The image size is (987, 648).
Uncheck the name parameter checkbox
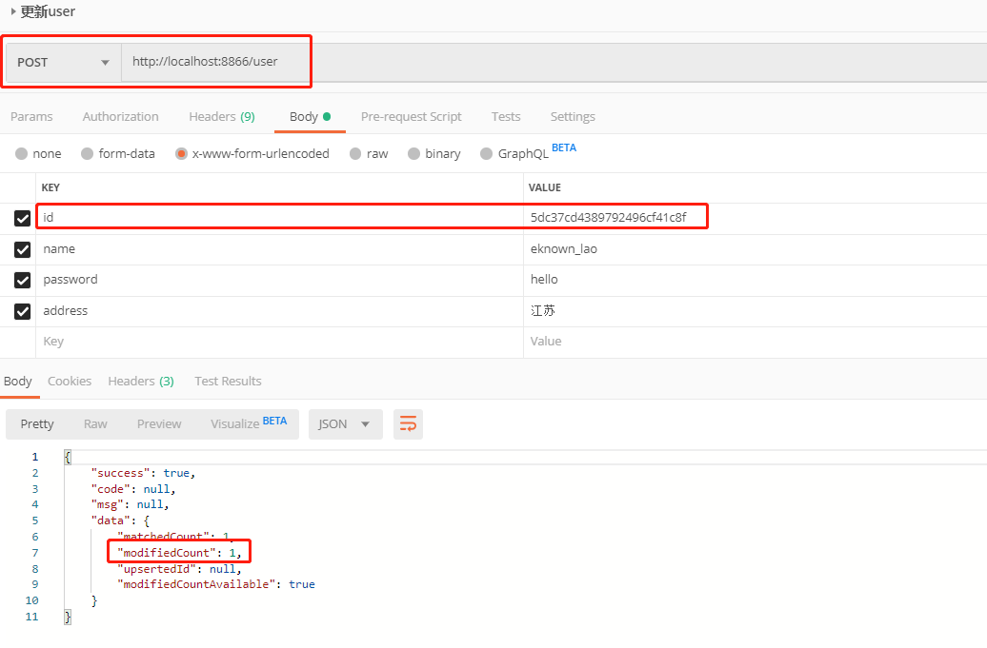(x=22, y=249)
